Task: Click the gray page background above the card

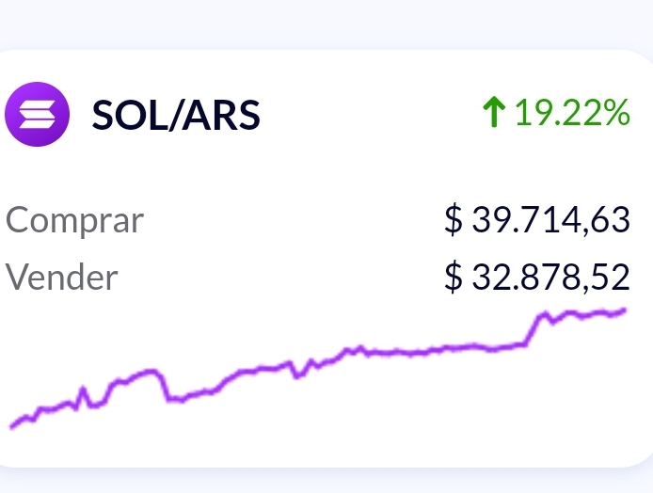Action: click(x=326, y=23)
